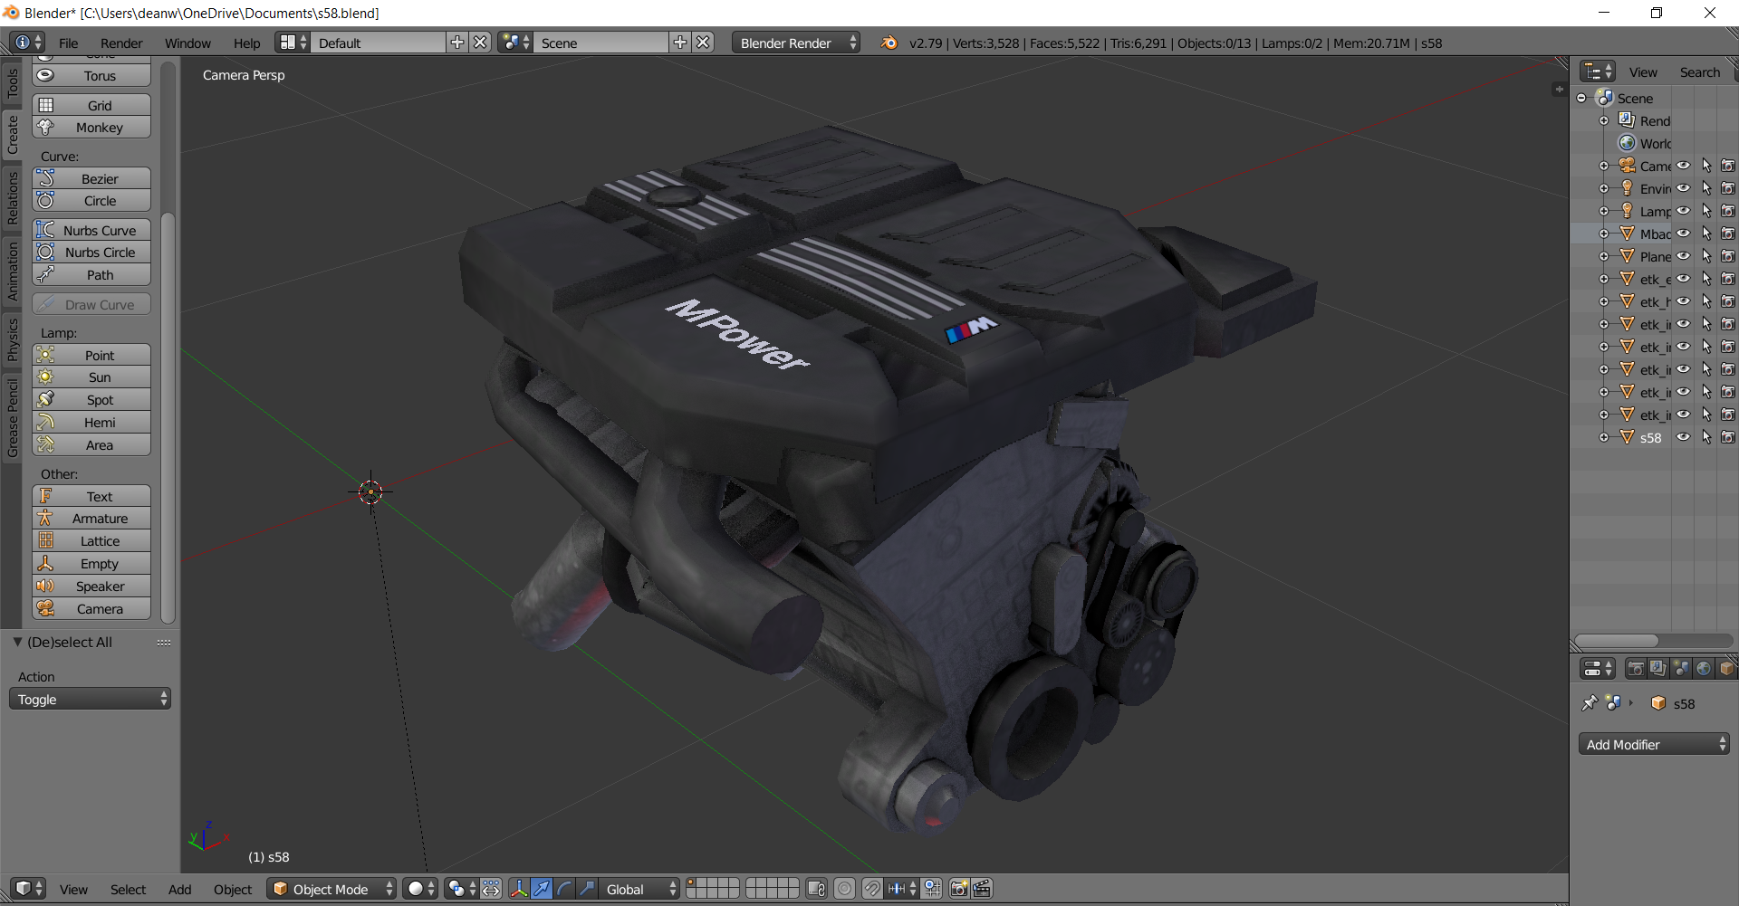Add a Grid mesh
The height and width of the screenshot is (906, 1739).
[x=91, y=106]
